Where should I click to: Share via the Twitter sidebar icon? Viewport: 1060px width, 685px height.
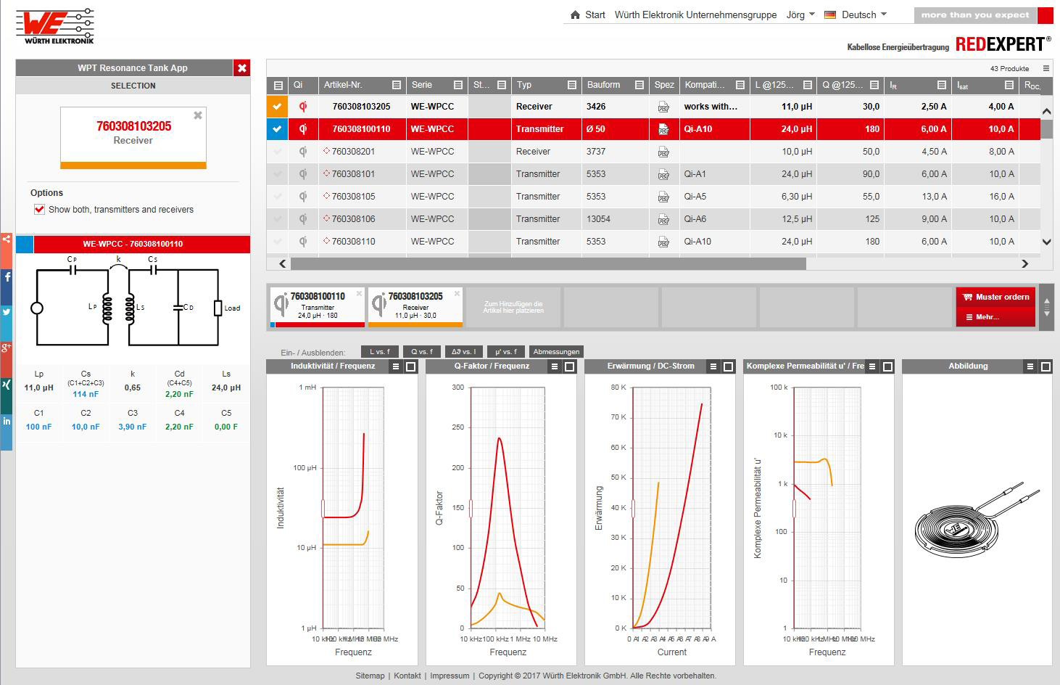click(x=6, y=313)
